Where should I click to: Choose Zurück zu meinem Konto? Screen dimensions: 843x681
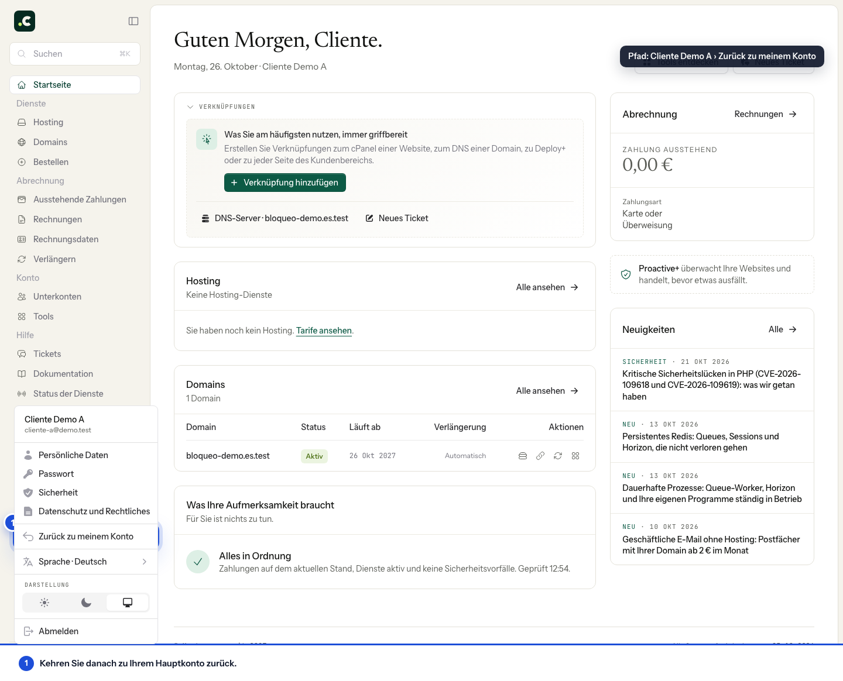tap(86, 536)
